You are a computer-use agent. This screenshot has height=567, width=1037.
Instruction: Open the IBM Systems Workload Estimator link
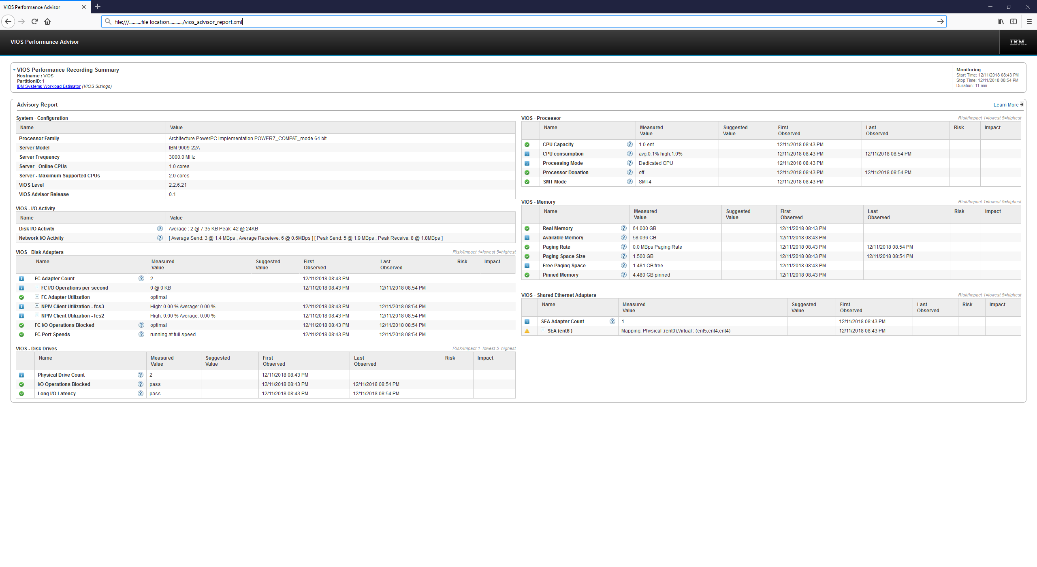(49, 86)
